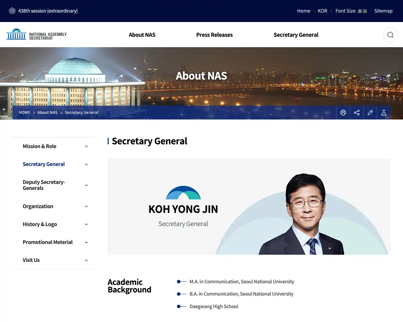
Task: Select History & Logo sidebar item
Action: click(40, 224)
